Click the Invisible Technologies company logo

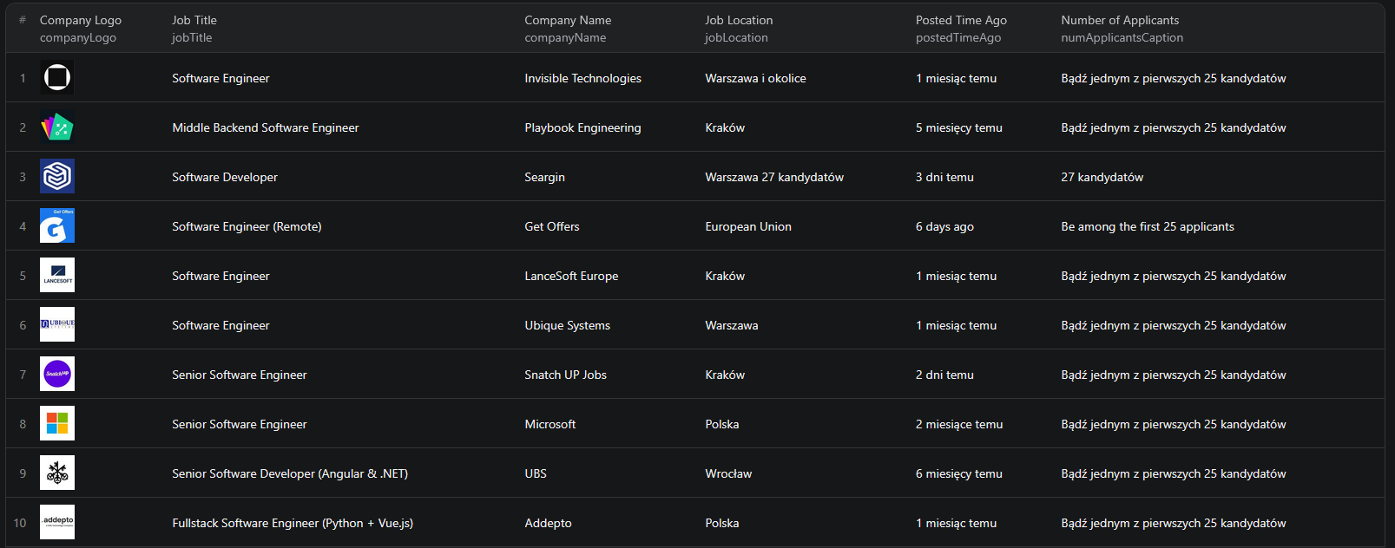[57, 78]
